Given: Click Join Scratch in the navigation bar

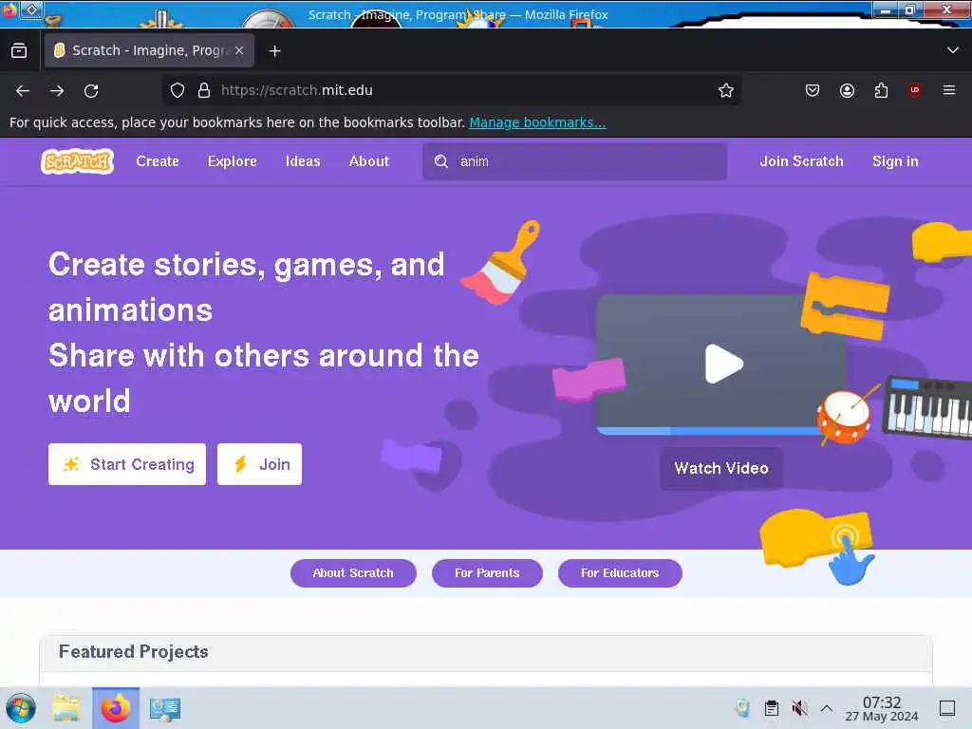Looking at the screenshot, I should click(x=801, y=161).
